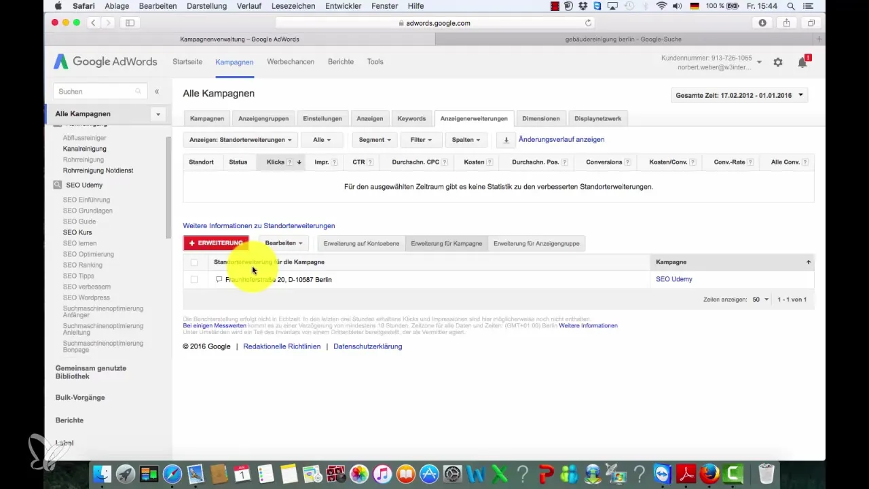The height and width of the screenshot is (489, 869).
Task: Open the Wi-Fi status icon
Action: [661, 6]
